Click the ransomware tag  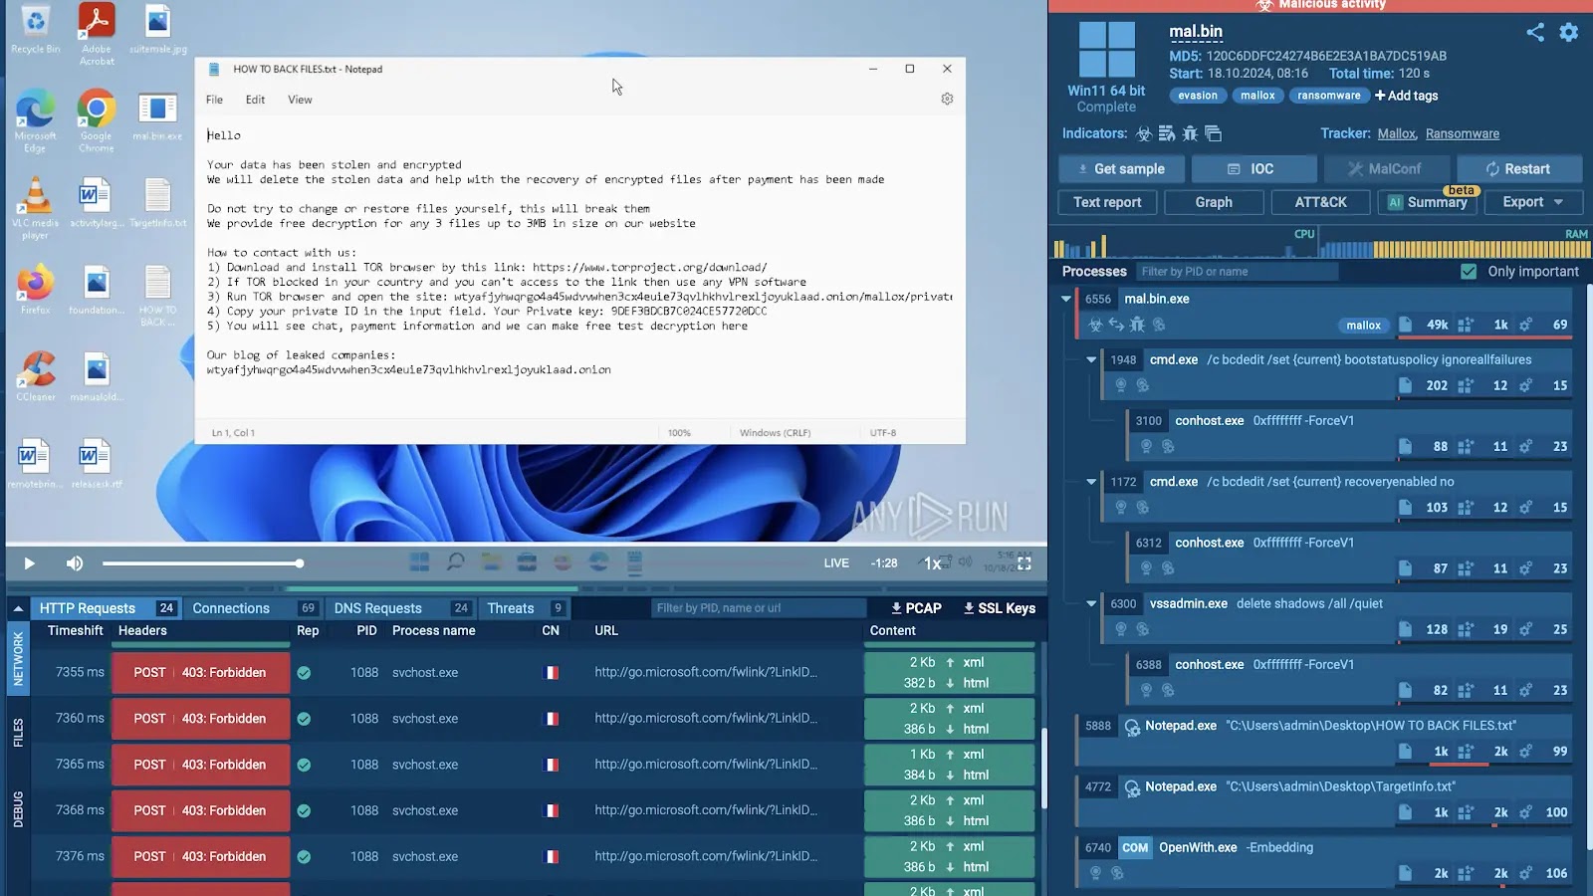tap(1328, 96)
